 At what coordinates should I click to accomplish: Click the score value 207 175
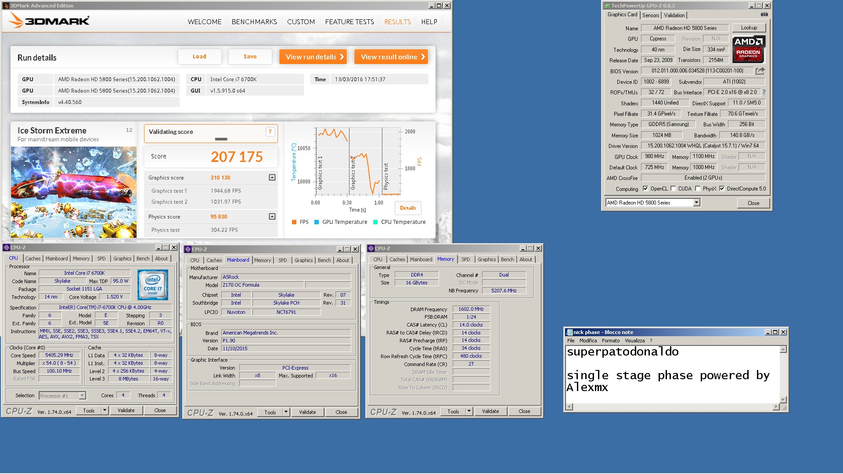coord(237,157)
